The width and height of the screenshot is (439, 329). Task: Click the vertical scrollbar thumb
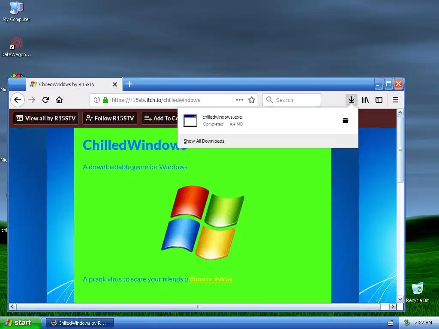(400, 149)
